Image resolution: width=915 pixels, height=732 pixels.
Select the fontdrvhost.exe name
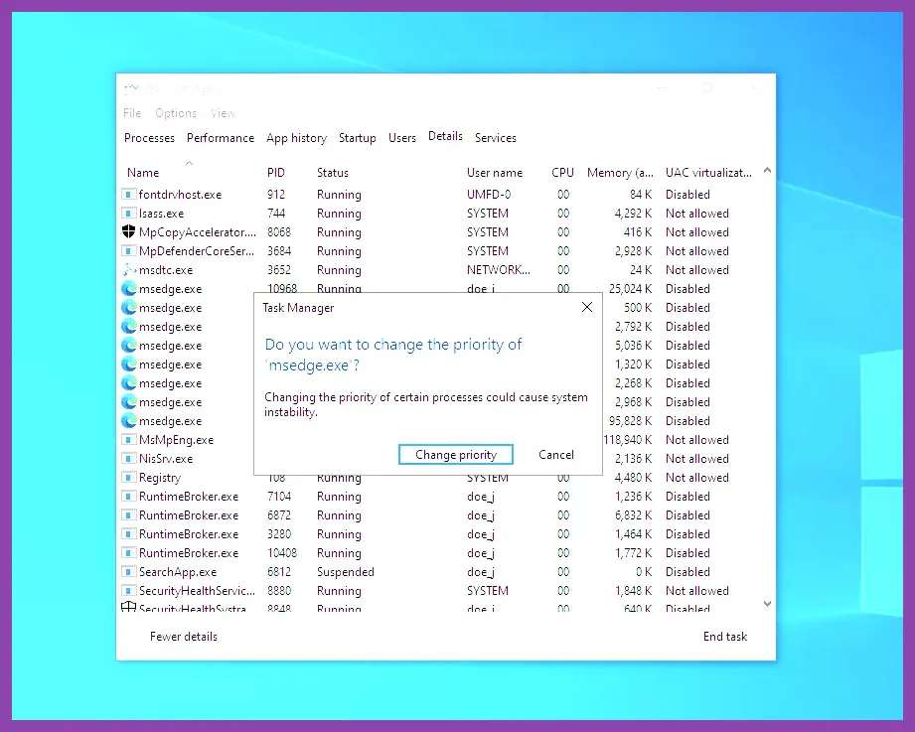click(x=180, y=195)
